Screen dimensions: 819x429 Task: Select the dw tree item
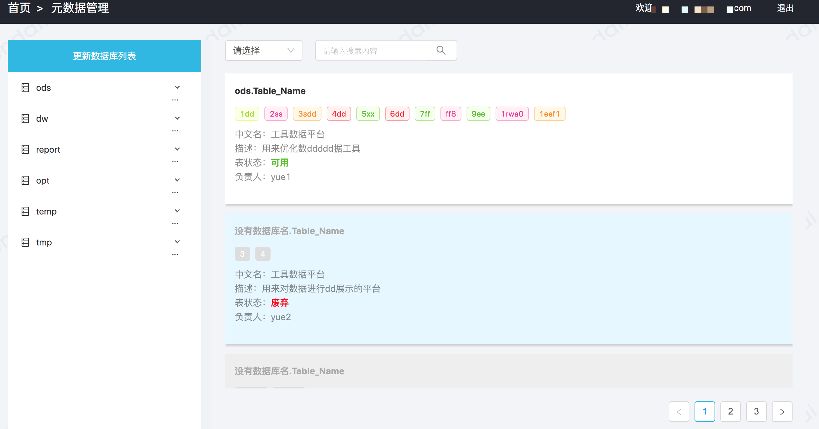[42, 119]
